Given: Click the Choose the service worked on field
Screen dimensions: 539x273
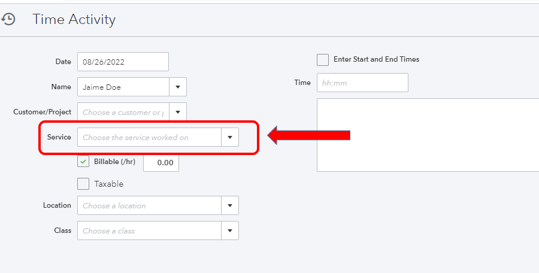Looking at the screenshot, I should click(149, 137).
